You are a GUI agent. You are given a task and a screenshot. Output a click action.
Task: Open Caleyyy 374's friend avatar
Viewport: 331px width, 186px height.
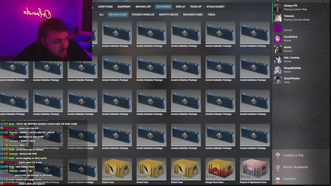click(278, 7)
